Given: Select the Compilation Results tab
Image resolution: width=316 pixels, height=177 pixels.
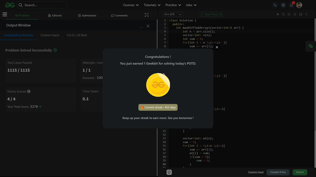Looking at the screenshot, I should (x=18, y=35).
